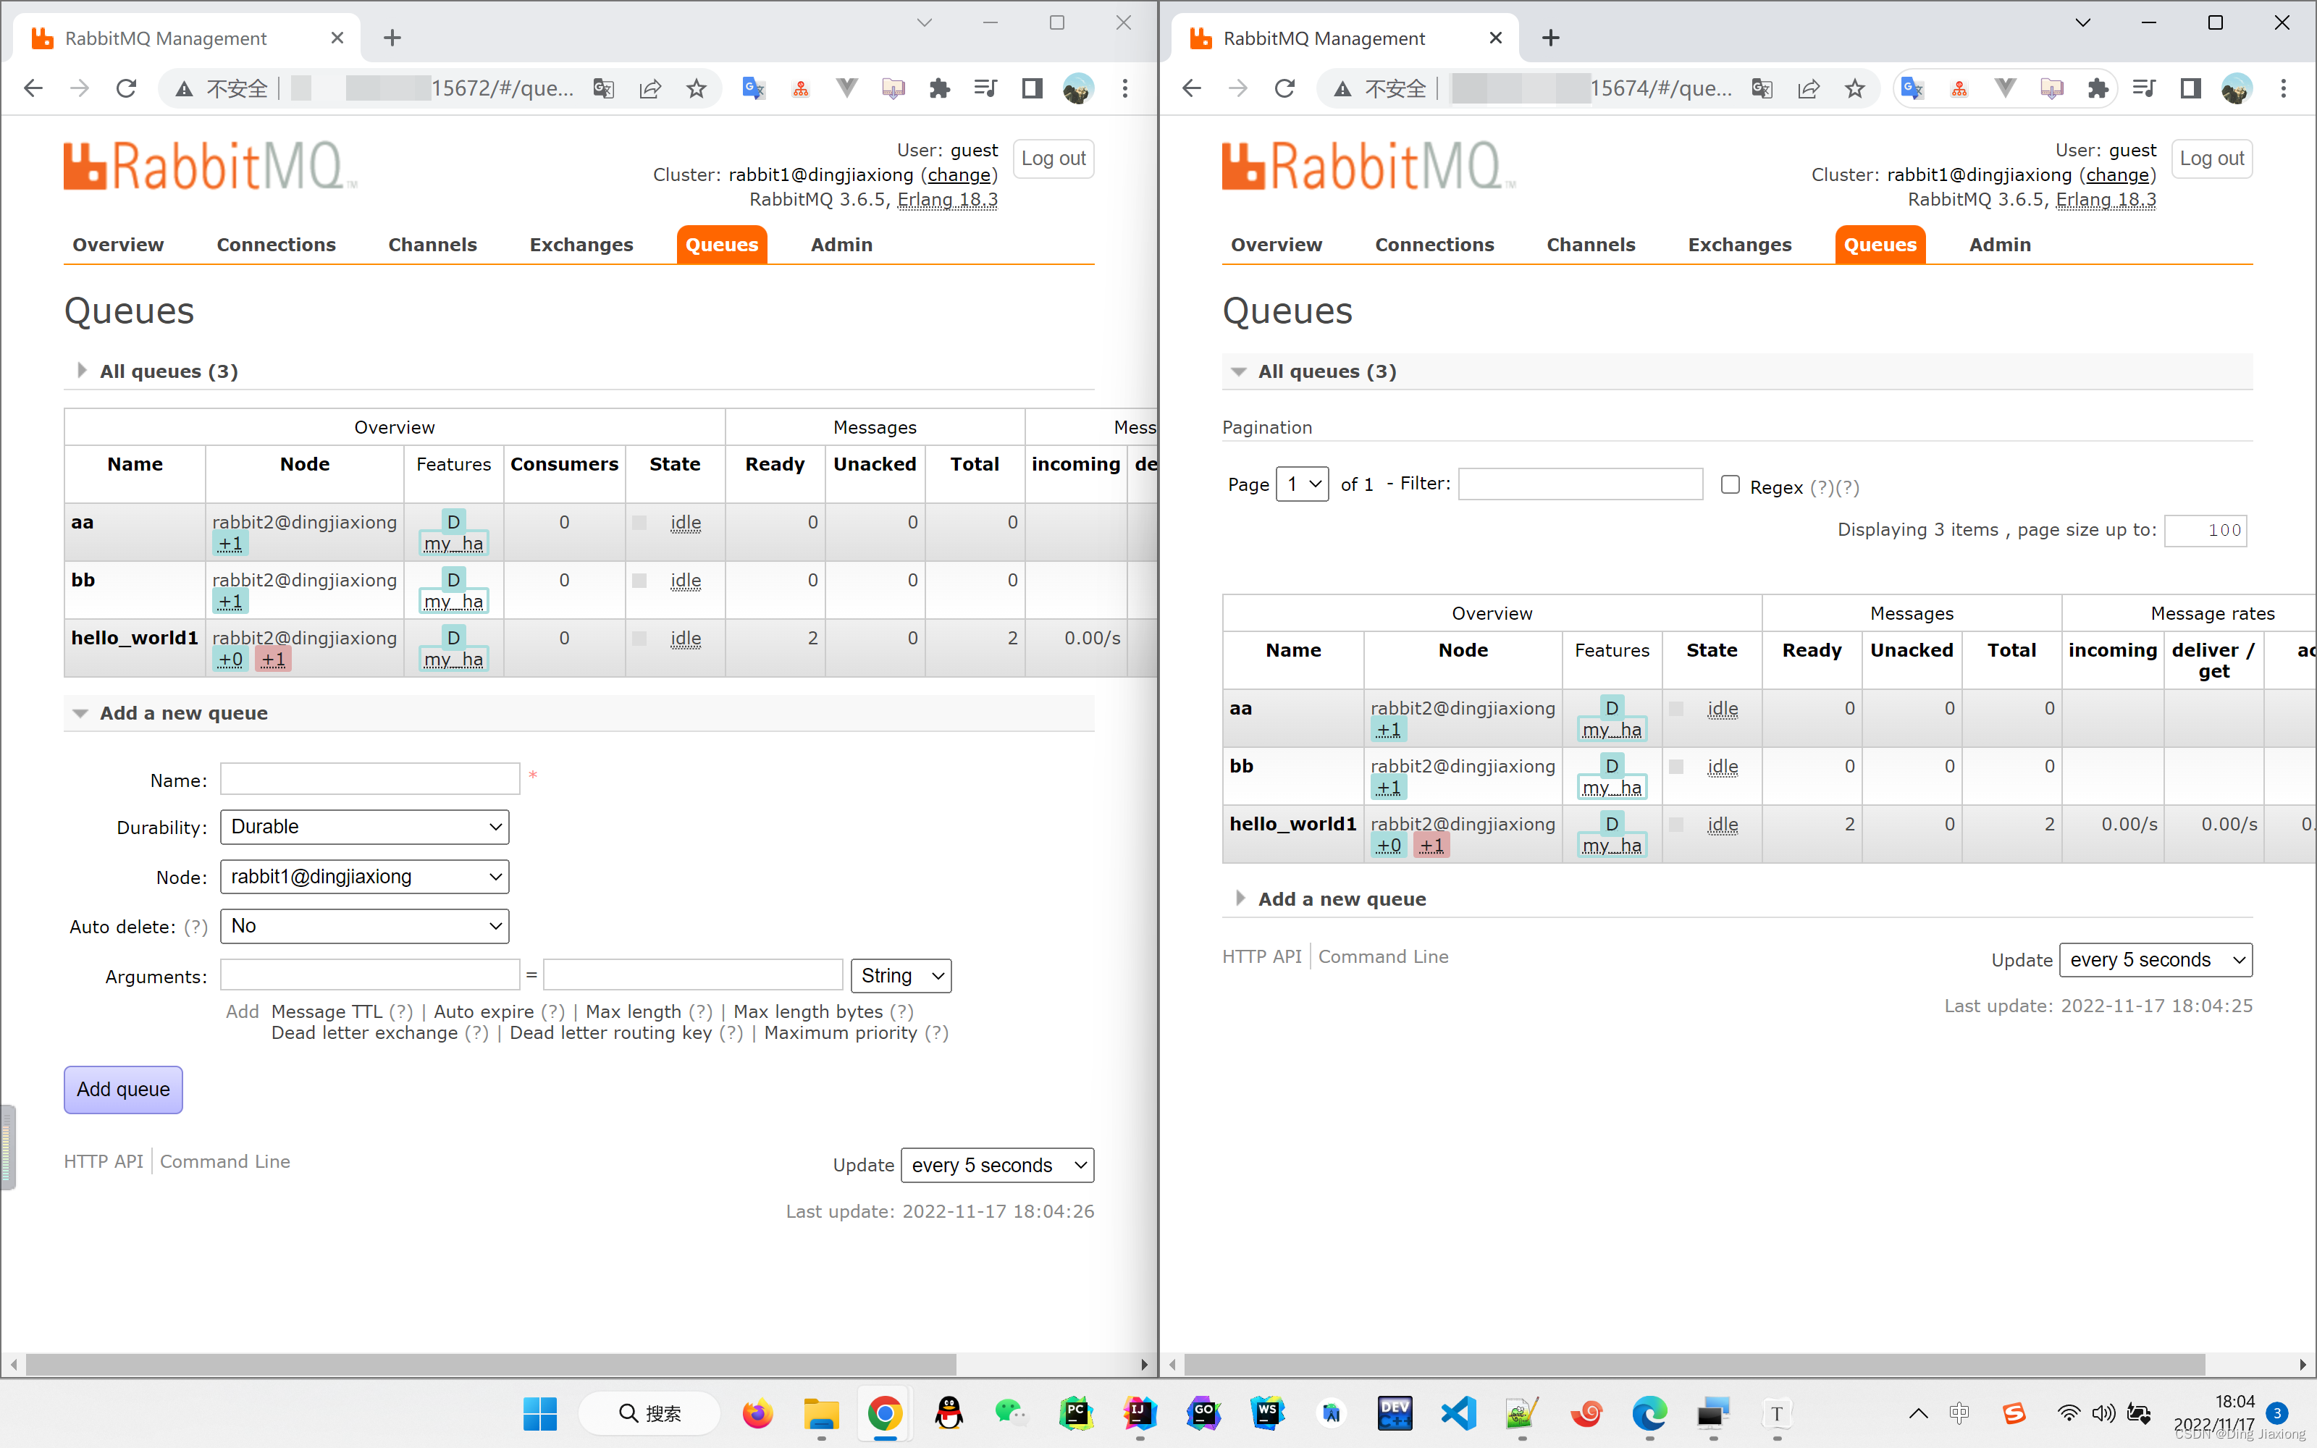This screenshot has height=1448, width=2317.
Task: Open Connections tab in left window
Action: coord(276,245)
